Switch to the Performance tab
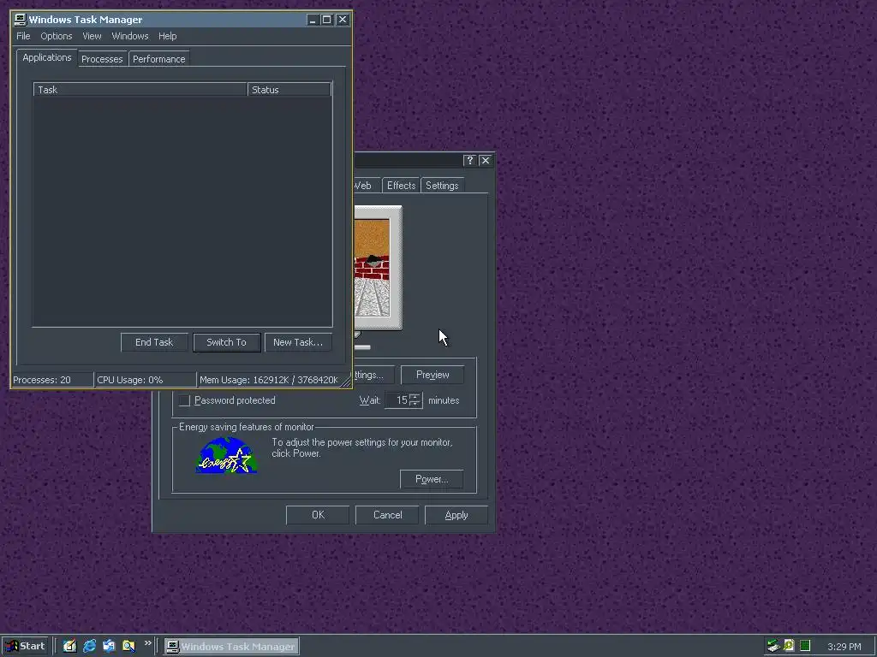 pos(158,59)
